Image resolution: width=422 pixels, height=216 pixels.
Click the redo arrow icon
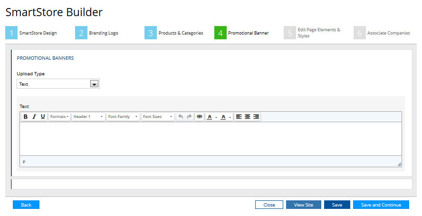189,117
